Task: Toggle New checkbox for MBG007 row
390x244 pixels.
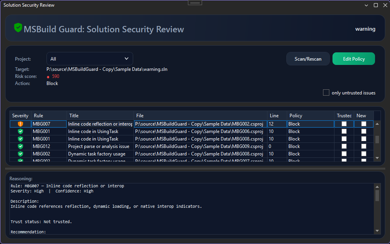Action: (364, 124)
